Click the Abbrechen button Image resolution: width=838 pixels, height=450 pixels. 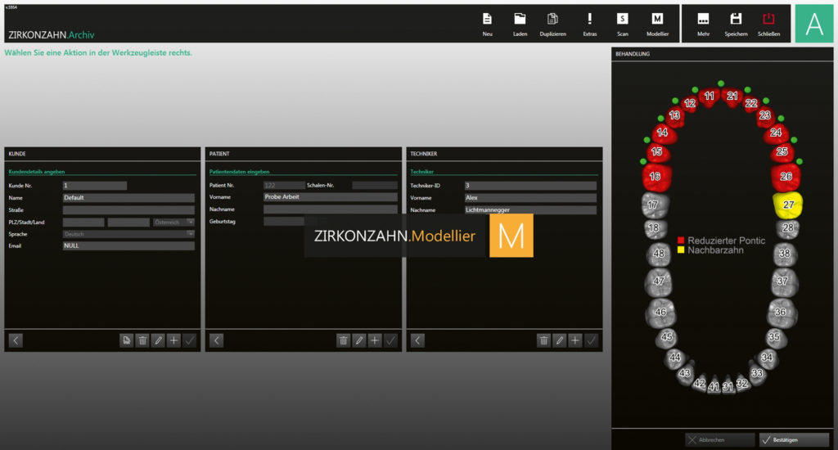[x=720, y=440]
